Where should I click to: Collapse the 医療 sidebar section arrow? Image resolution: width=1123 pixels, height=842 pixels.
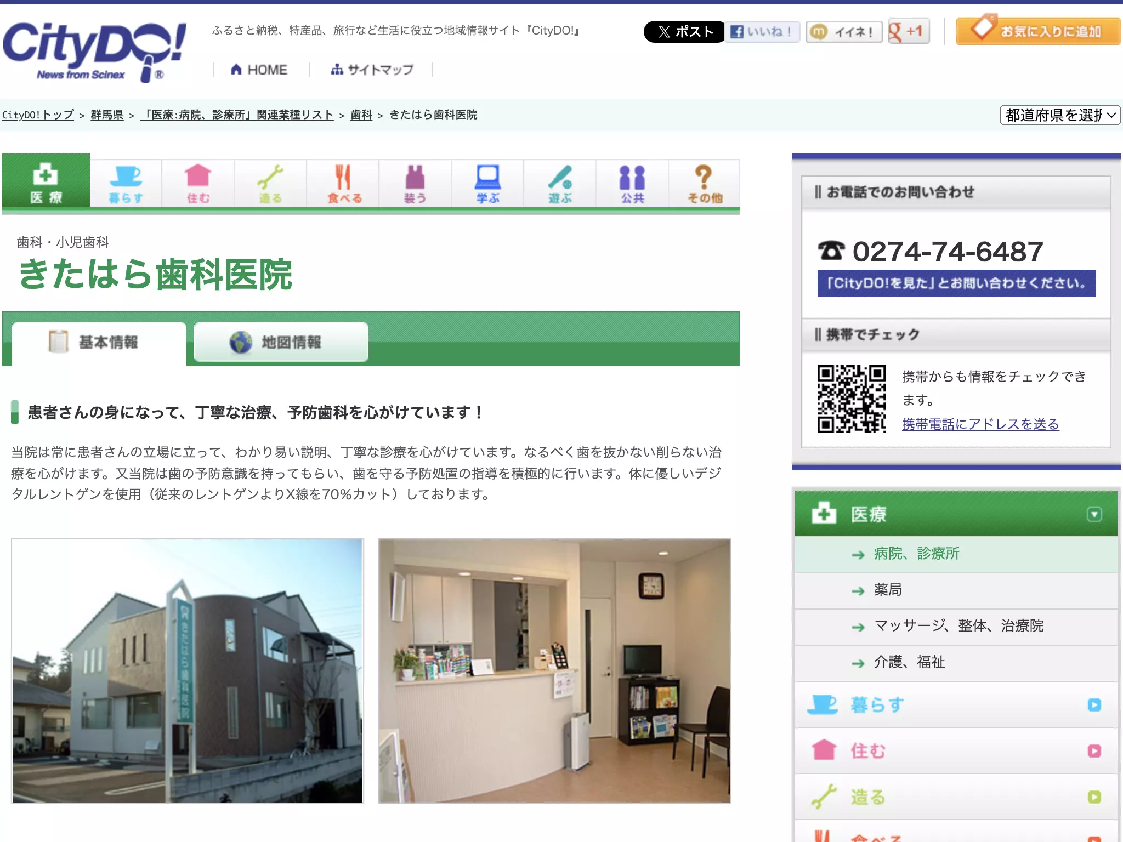coord(1094,514)
